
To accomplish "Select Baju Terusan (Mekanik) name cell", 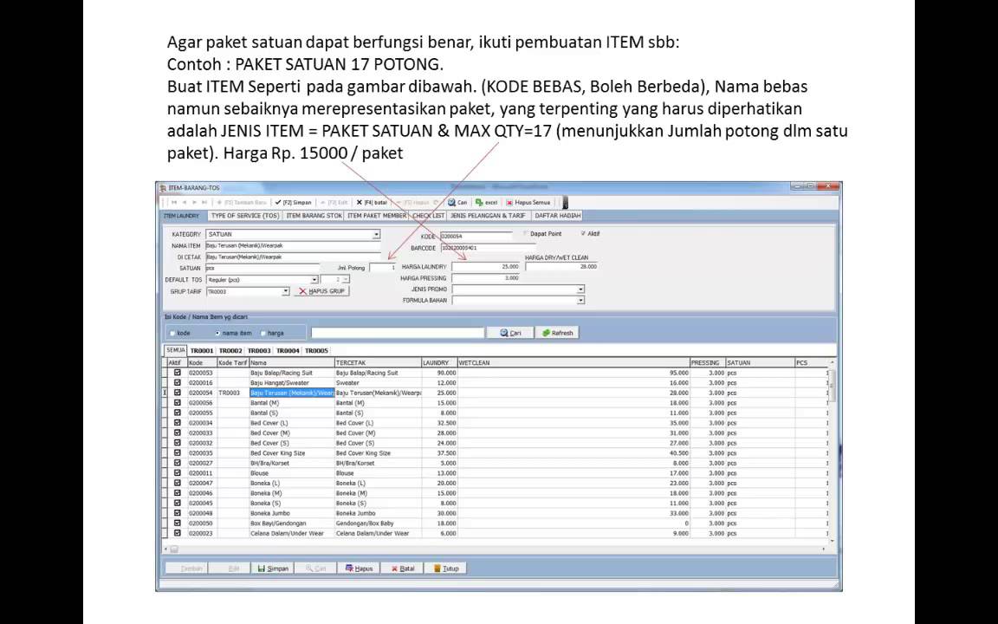I will tap(292, 393).
